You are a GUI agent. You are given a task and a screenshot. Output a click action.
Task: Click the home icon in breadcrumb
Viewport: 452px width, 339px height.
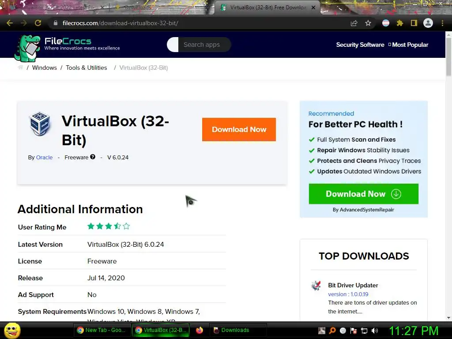tap(20, 68)
